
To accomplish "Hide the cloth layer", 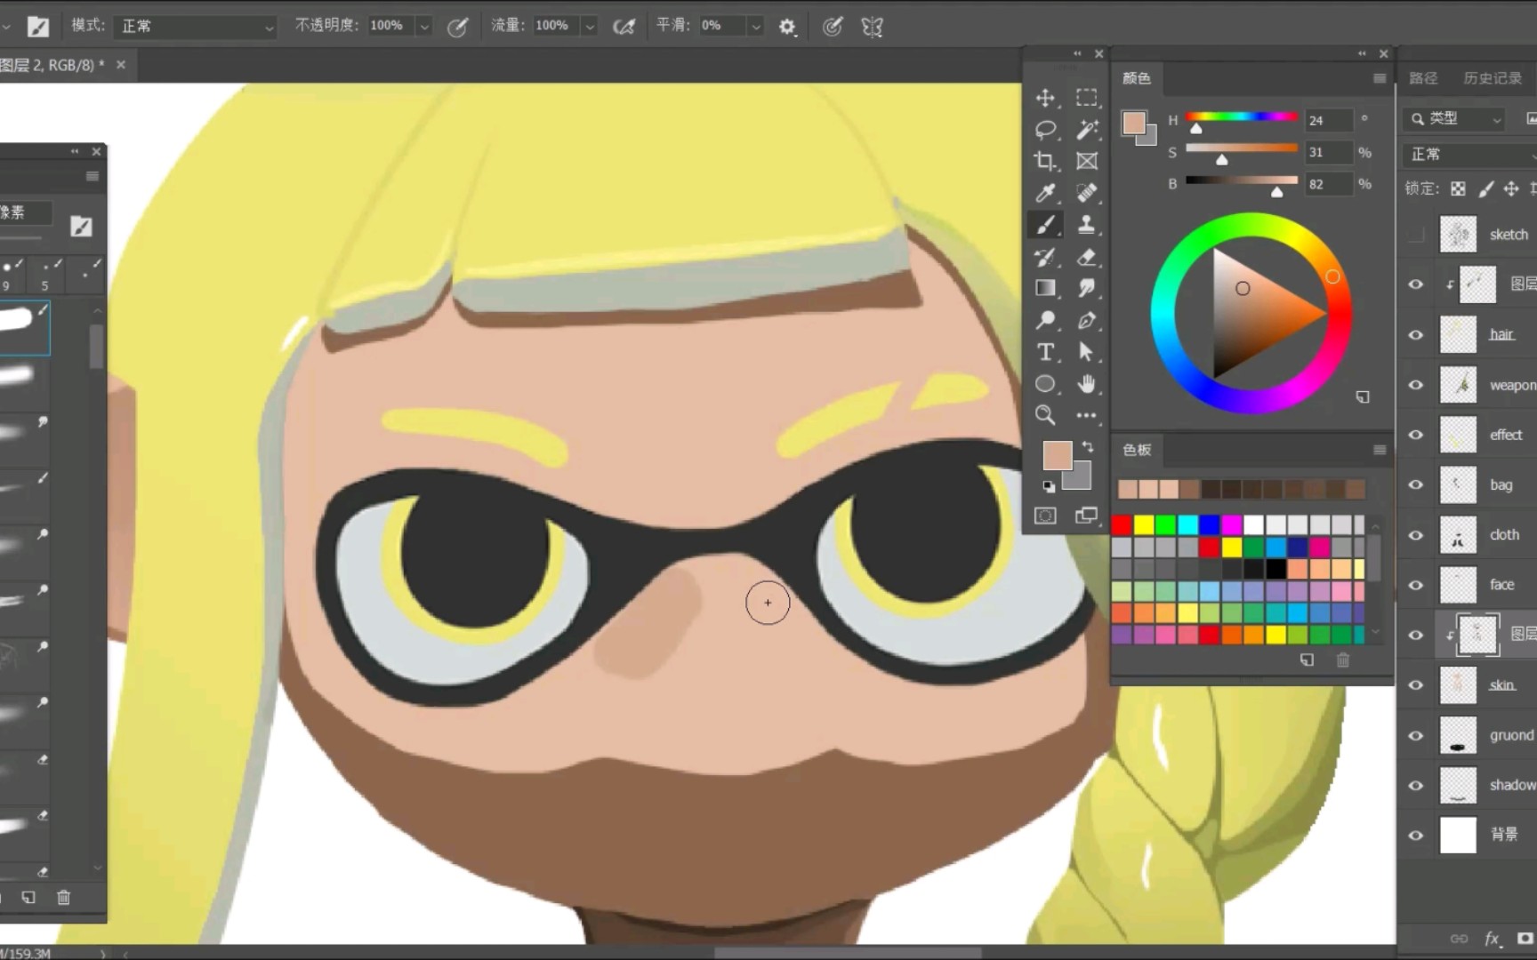I will (x=1416, y=535).
